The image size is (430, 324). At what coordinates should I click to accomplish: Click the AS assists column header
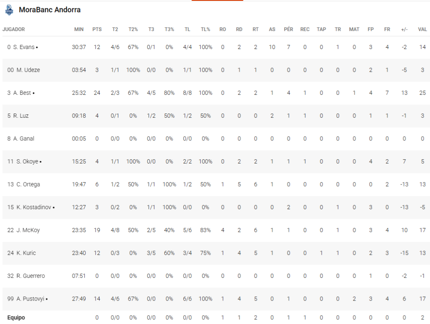(272, 29)
